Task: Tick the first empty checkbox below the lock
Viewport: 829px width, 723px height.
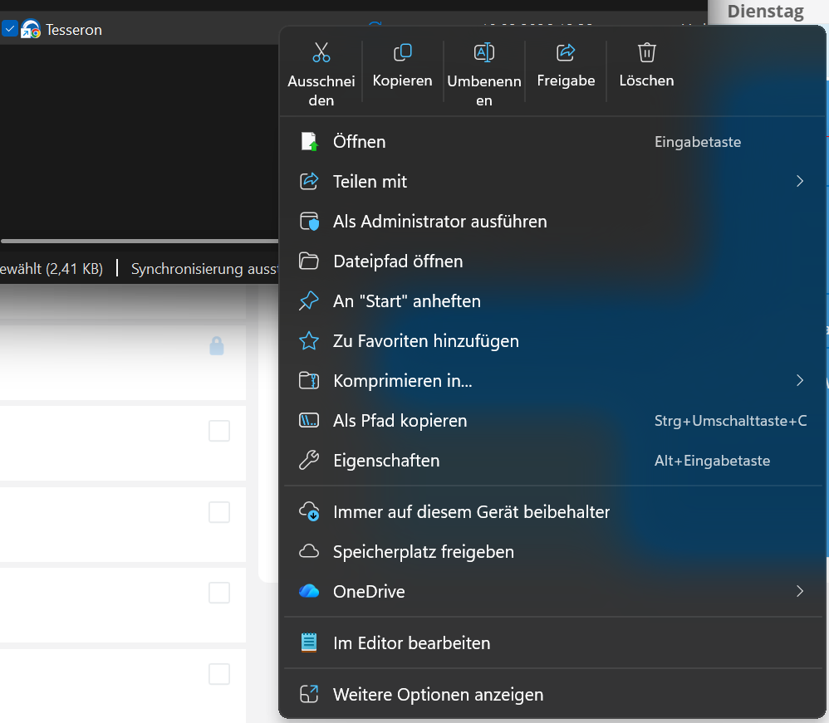Action: (219, 431)
